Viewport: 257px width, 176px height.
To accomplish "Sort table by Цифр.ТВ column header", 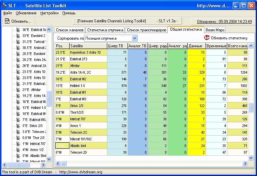I will (x=117, y=46).
